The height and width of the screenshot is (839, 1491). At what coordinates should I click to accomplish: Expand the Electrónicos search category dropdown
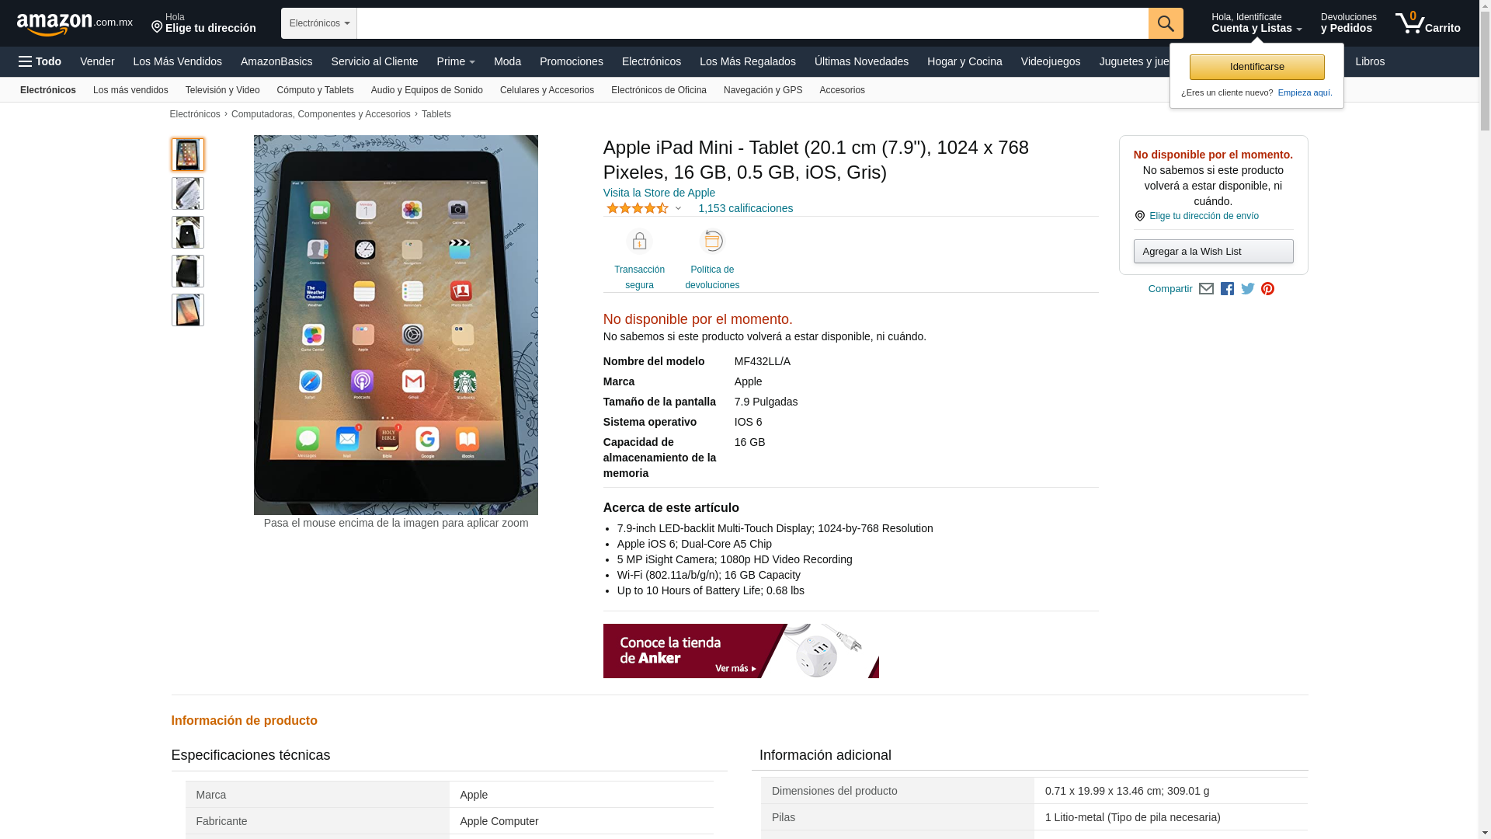(x=319, y=23)
